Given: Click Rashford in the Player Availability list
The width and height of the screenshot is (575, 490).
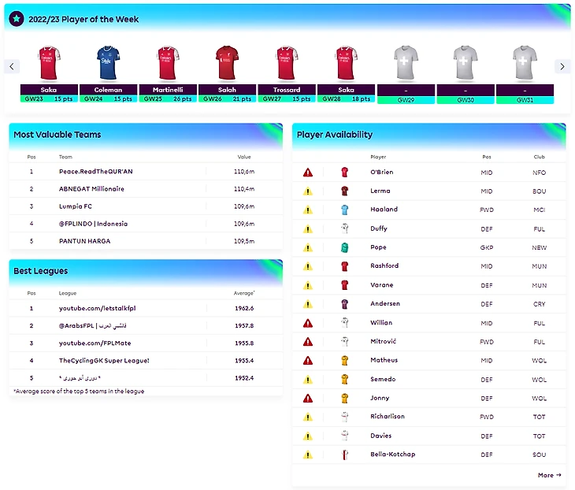Looking at the screenshot, I should coord(384,266).
